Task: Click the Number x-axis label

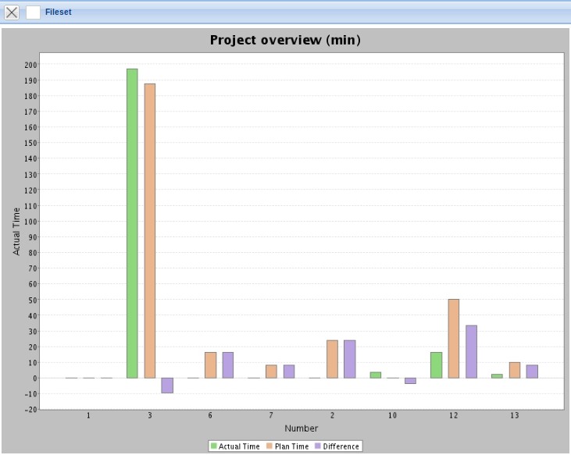Action: pos(301,428)
